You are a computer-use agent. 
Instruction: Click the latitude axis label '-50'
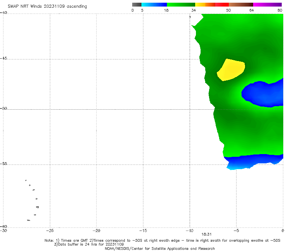click(3, 108)
